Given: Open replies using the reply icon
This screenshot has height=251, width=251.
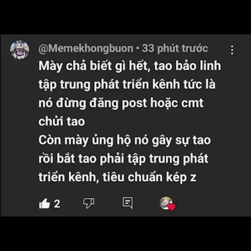Looking at the screenshot, I should click(x=128, y=203).
